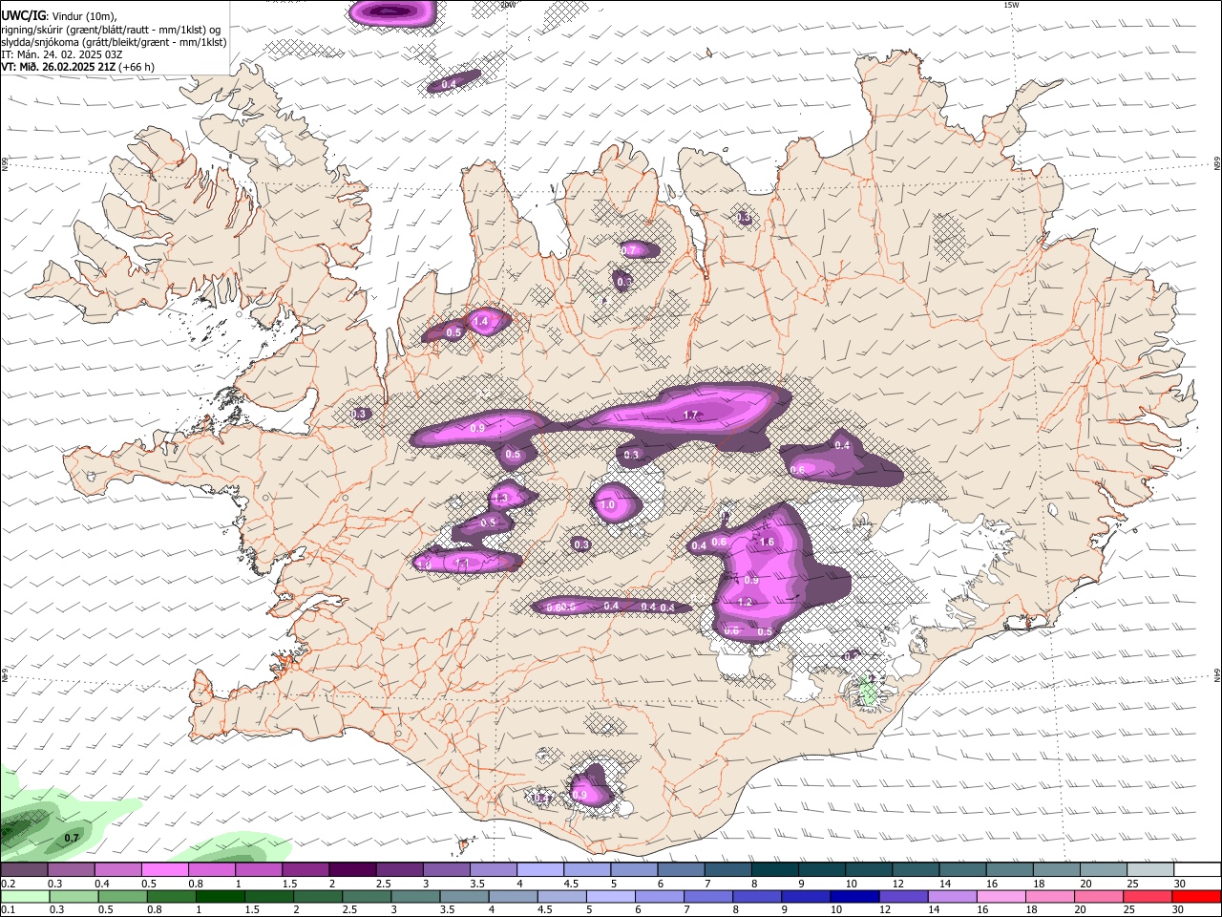Pick the bright red rain swatch starting at 30
This screenshot has height=917, width=1222.
click(x=1196, y=897)
